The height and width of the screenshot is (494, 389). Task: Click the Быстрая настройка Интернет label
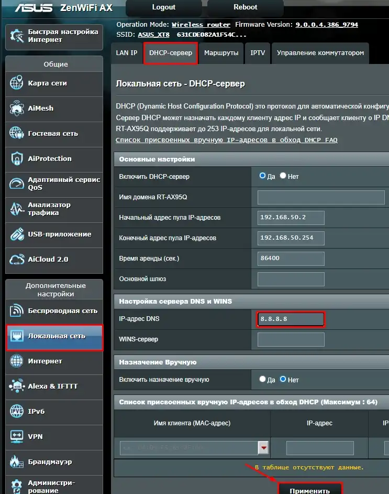click(63, 36)
